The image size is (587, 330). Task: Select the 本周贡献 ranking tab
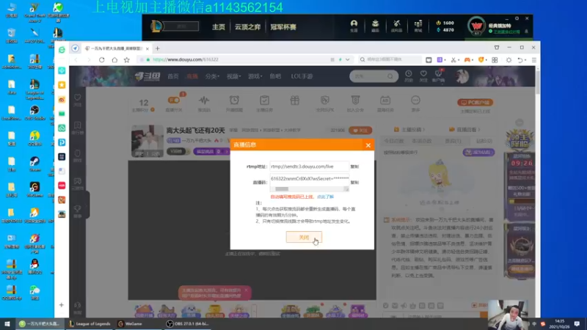[x=421, y=141]
